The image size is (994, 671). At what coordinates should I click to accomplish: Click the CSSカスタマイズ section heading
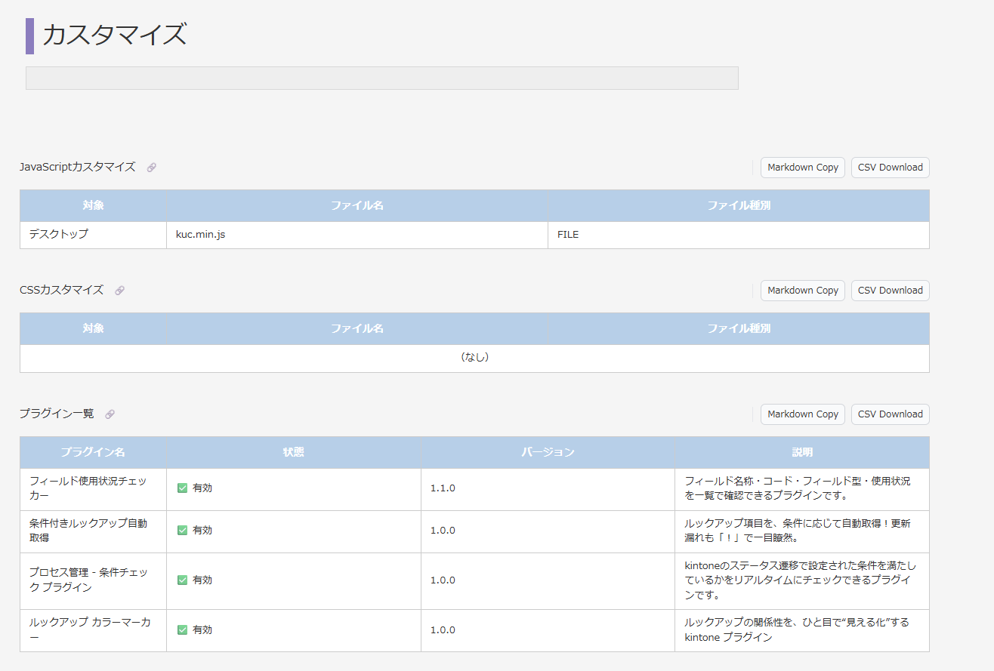pos(62,291)
